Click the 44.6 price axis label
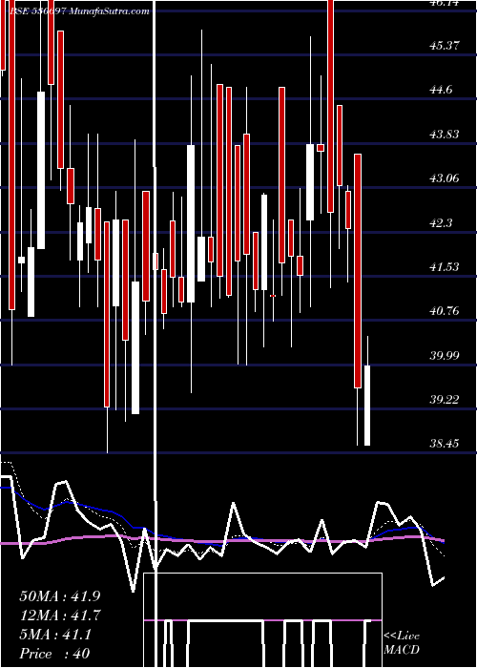 click(441, 90)
